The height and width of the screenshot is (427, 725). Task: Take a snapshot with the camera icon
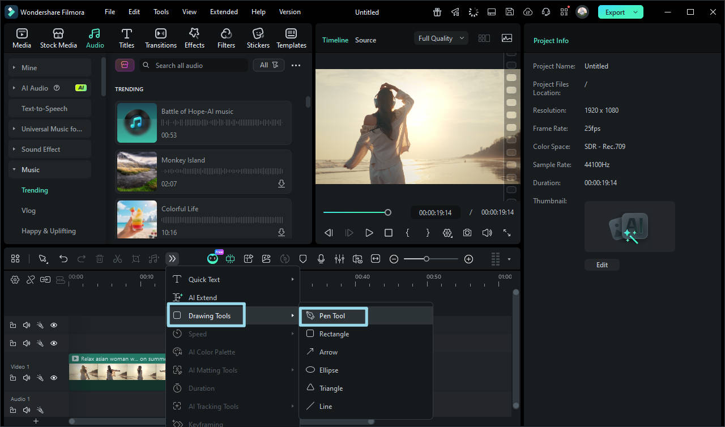coord(467,232)
